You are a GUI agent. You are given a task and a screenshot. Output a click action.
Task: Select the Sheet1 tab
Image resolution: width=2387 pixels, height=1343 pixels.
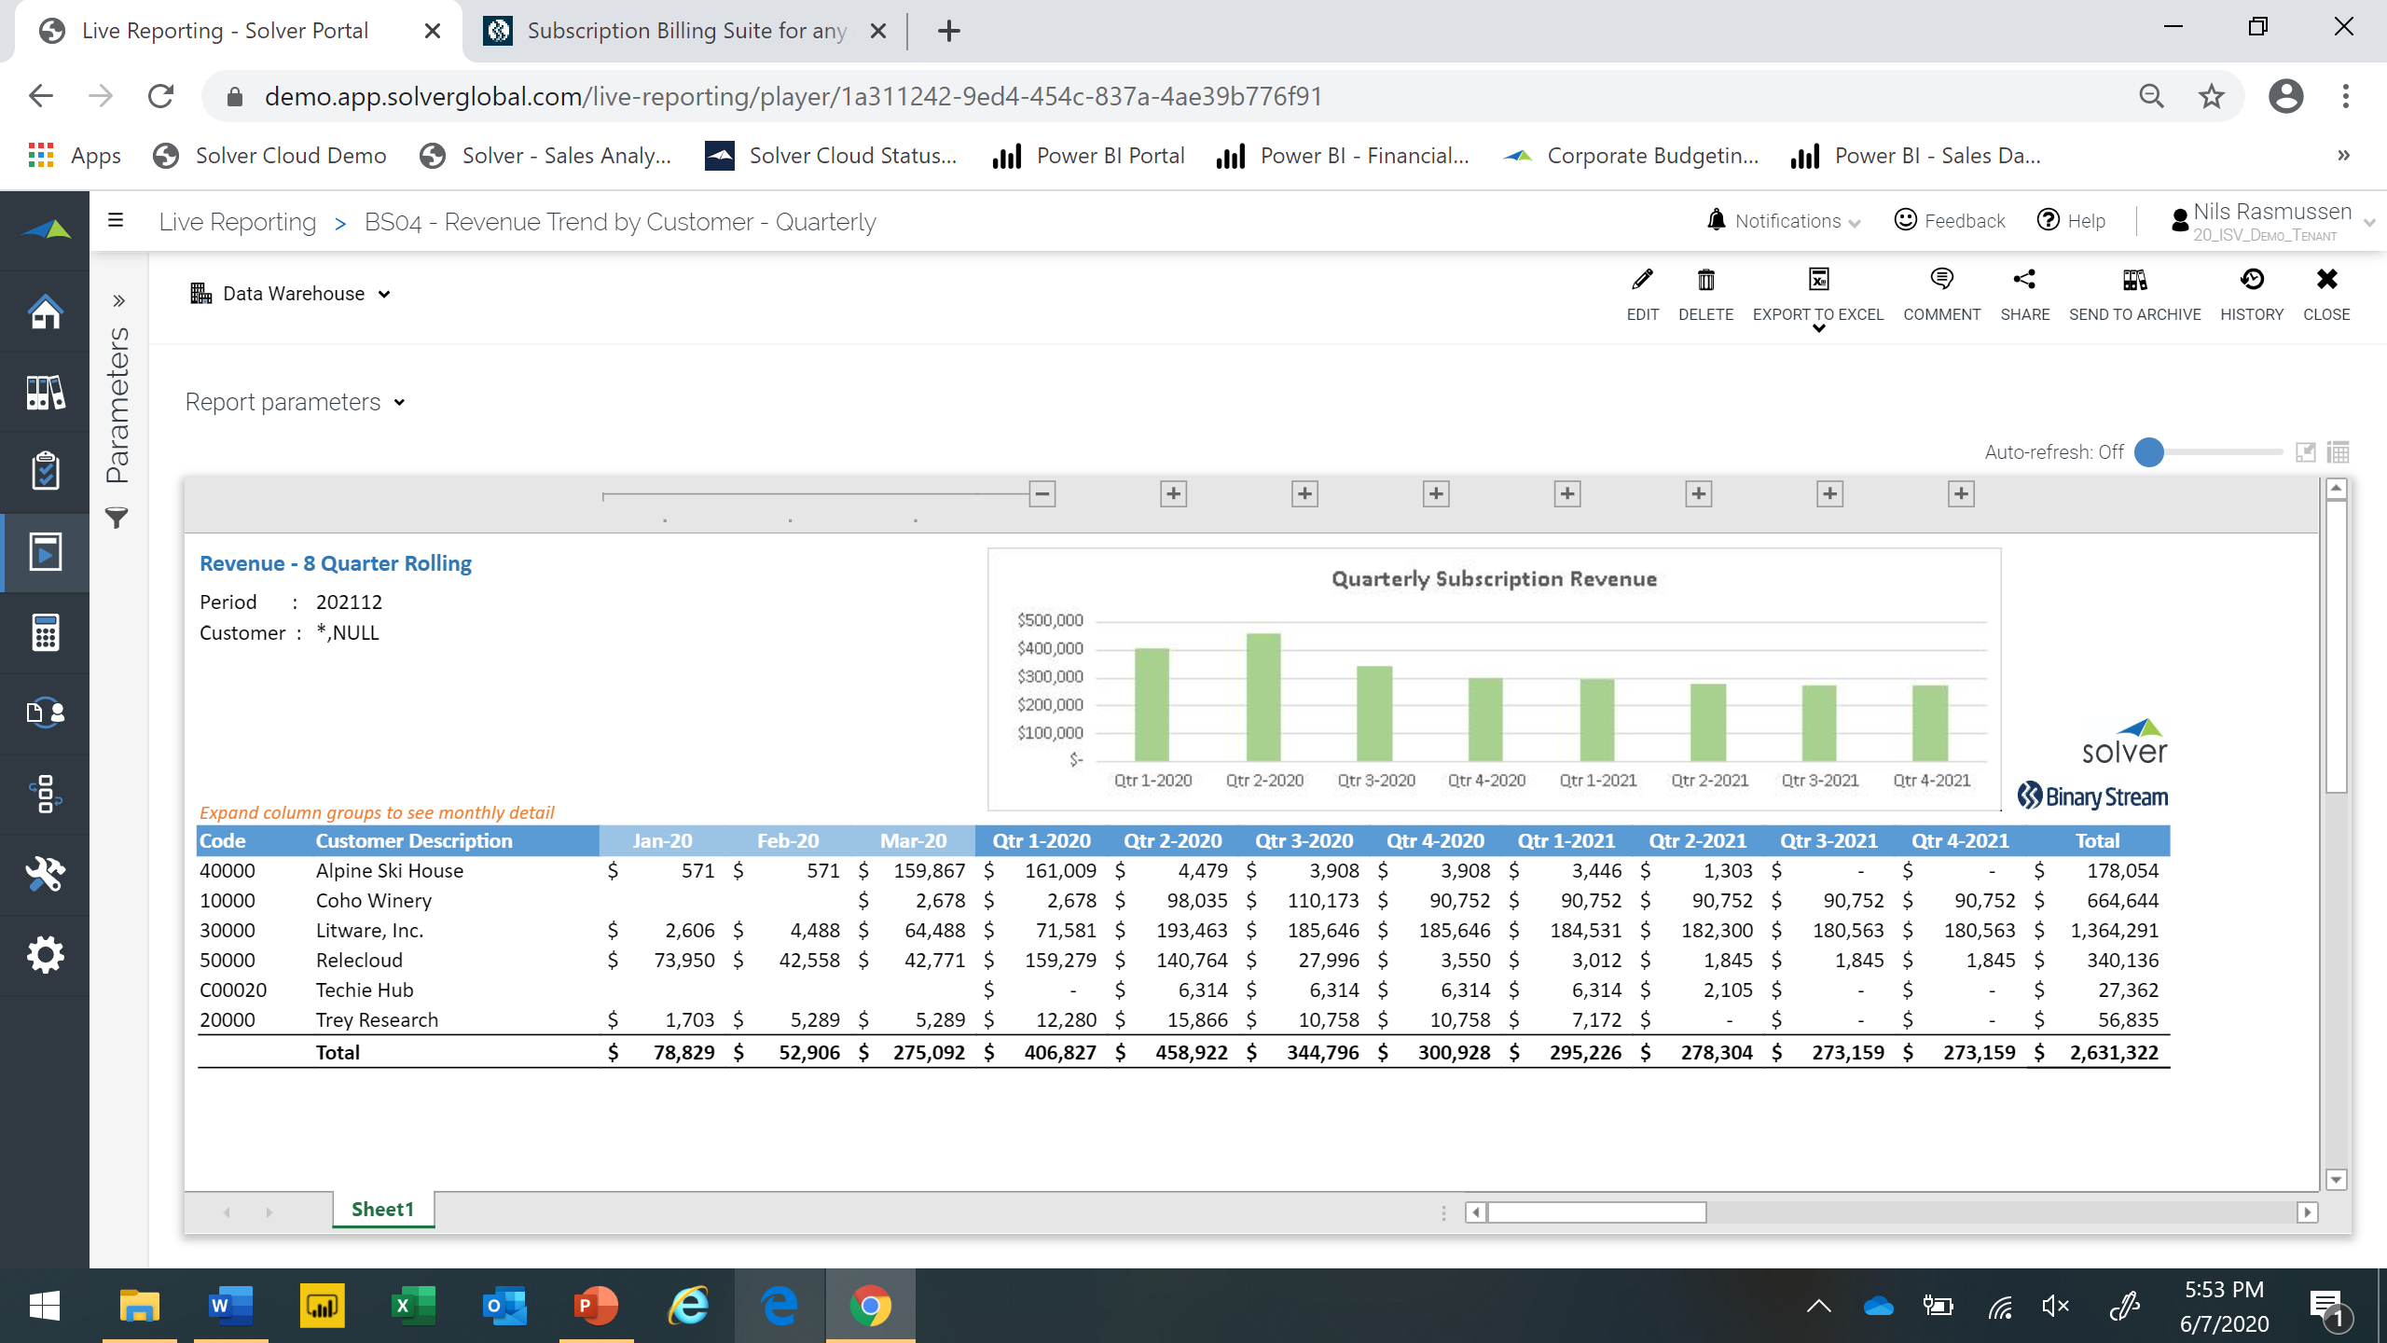pos(382,1209)
